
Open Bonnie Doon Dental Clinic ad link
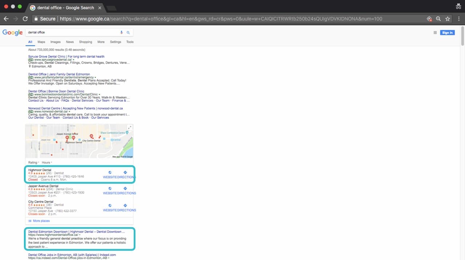(56, 91)
